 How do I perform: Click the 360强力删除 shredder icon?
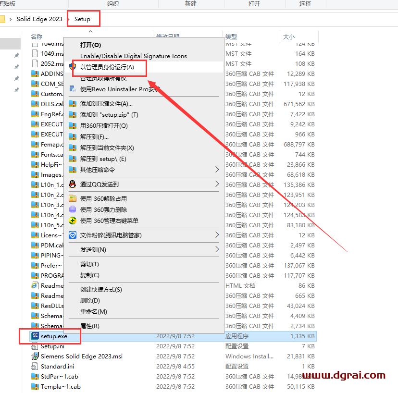[73, 209]
